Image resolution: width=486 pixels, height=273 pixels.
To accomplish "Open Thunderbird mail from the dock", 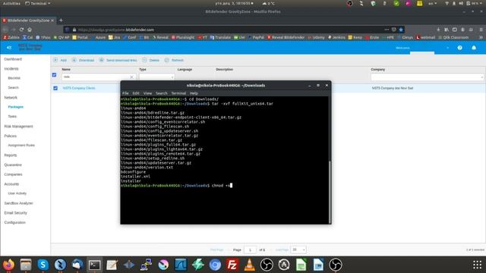I will pos(77,265).
